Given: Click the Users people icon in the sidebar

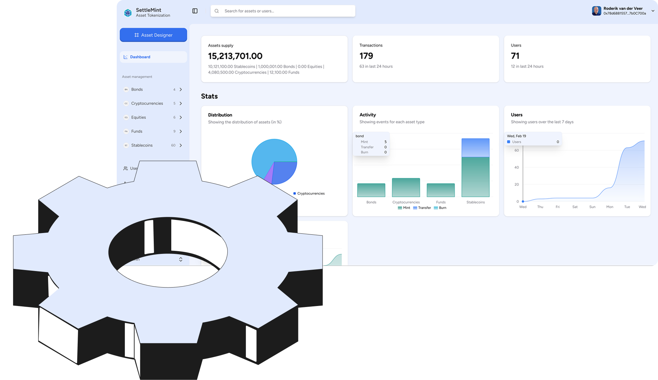Looking at the screenshot, I should [125, 168].
